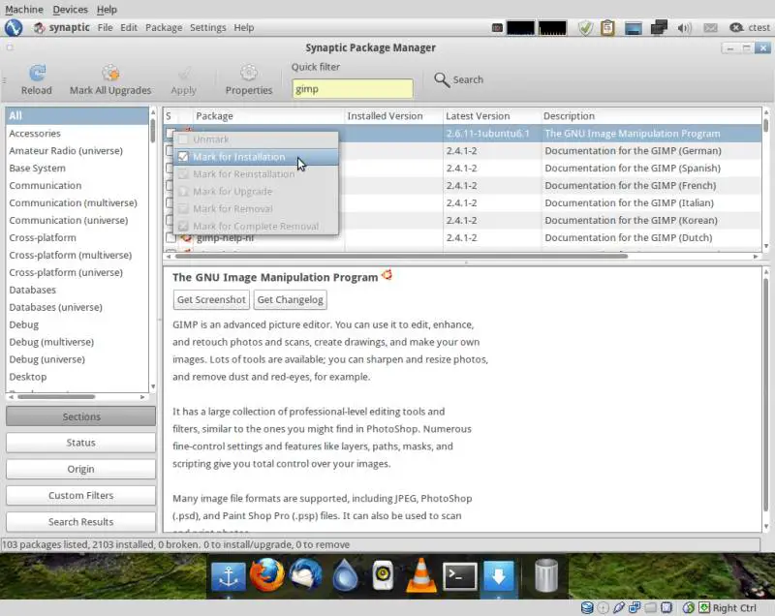Click the green shield tray icon
775x616 pixels.
[585, 28]
